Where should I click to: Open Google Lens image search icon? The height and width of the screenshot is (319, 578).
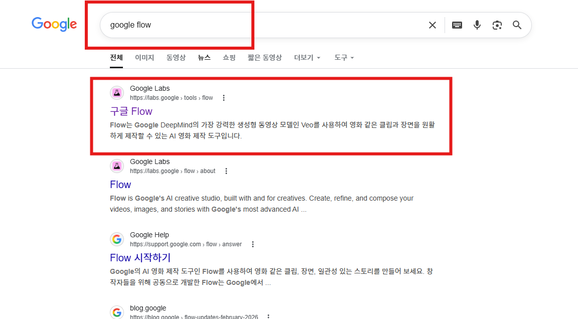tap(497, 25)
